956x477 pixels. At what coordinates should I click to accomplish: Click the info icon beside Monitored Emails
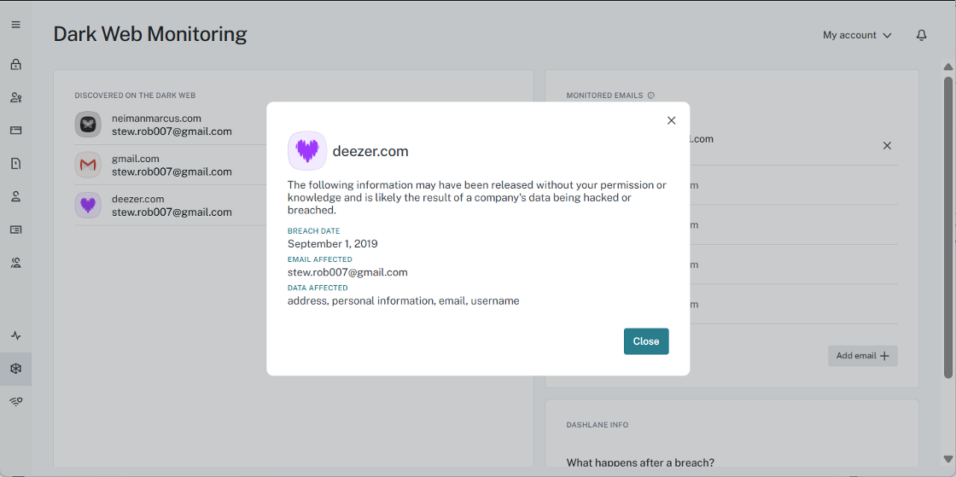(651, 96)
